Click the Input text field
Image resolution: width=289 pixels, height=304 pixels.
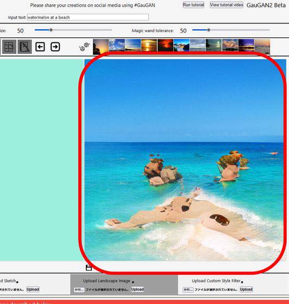coord(88,17)
